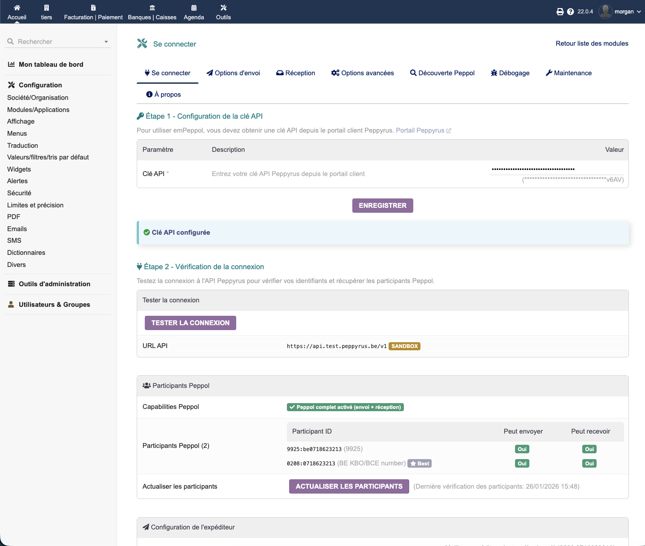Open the tiers building icon
This screenshot has height=546, width=645.
(47, 8)
